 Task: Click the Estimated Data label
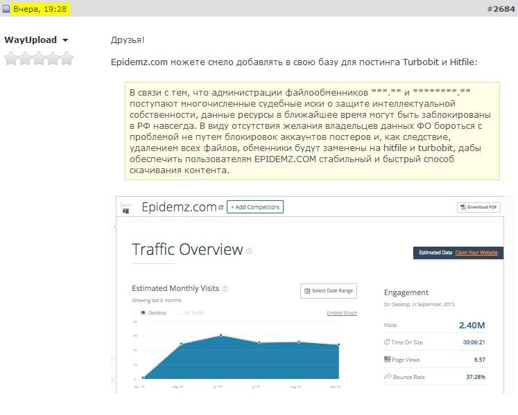pos(435,253)
